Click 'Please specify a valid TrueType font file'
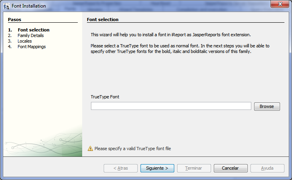Viewport: 292px width, 180px height. coord(132,149)
